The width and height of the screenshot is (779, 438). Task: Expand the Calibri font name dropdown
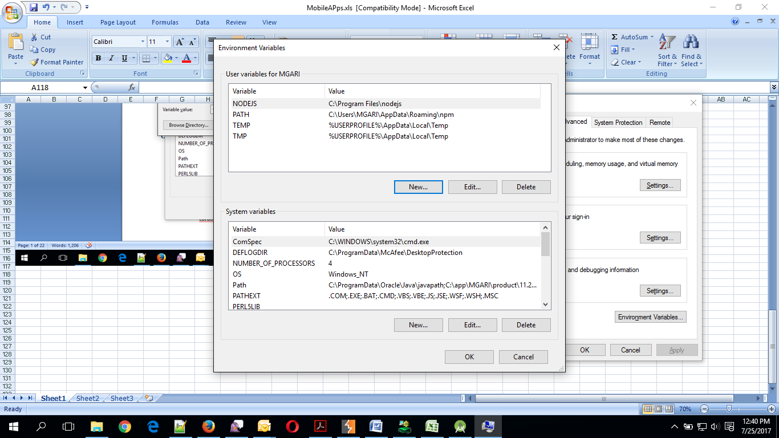tap(143, 42)
